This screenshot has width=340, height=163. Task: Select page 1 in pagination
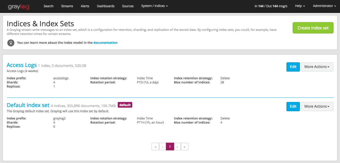pyautogui.click(x=170, y=147)
